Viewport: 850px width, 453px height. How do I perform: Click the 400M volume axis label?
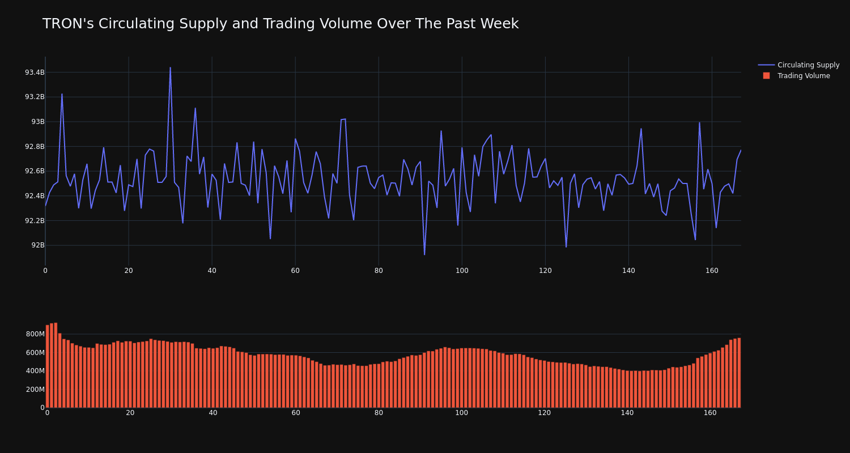(x=35, y=371)
